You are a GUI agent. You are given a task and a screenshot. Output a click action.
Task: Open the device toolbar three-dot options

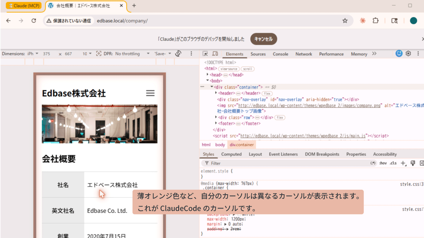[x=192, y=54]
